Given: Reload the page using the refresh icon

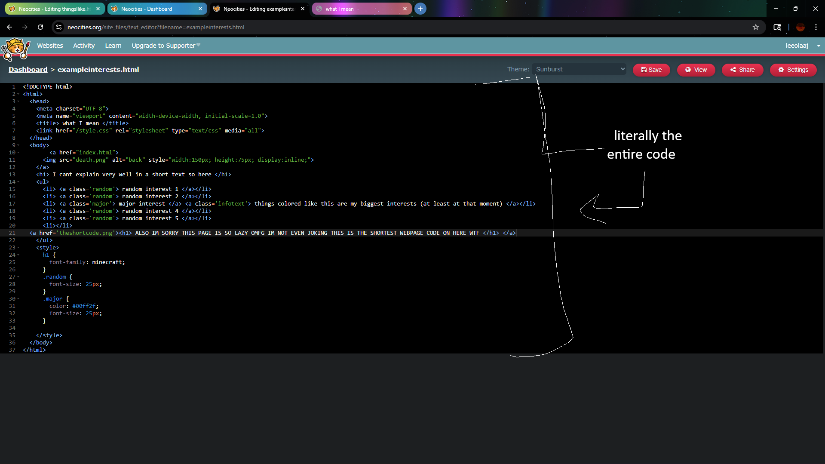Looking at the screenshot, I should pyautogui.click(x=40, y=27).
